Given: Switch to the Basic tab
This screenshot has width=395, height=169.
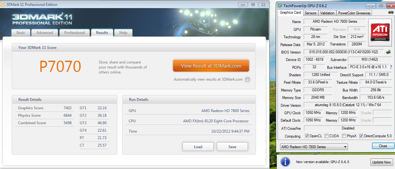Looking at the screenshot, I should tap(21, 33).
